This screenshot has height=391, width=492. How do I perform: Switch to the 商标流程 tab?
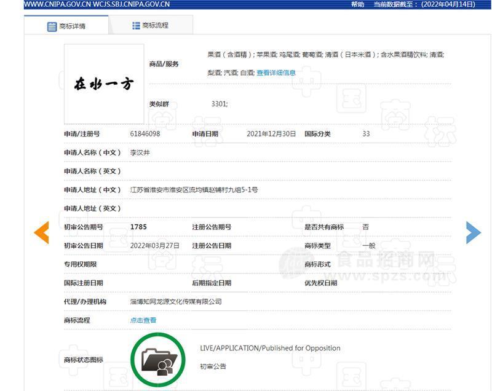pyautogui.click(x=151, y=25)
